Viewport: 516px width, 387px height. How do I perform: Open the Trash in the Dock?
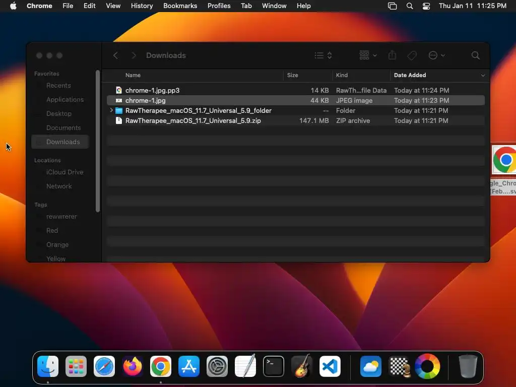pyautogui.click(x=468, y=366)
